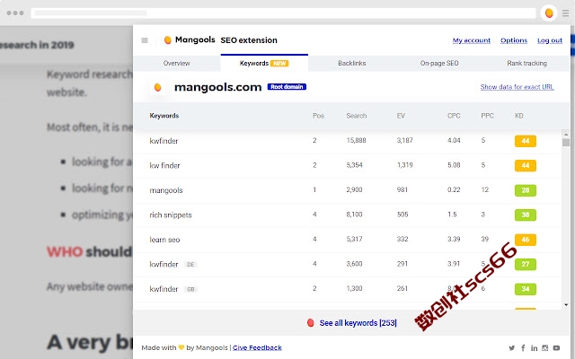575x359 pixels.
Task: Click the Mangools extension icon in browser toolbar
Action: (x=549, y=13)
